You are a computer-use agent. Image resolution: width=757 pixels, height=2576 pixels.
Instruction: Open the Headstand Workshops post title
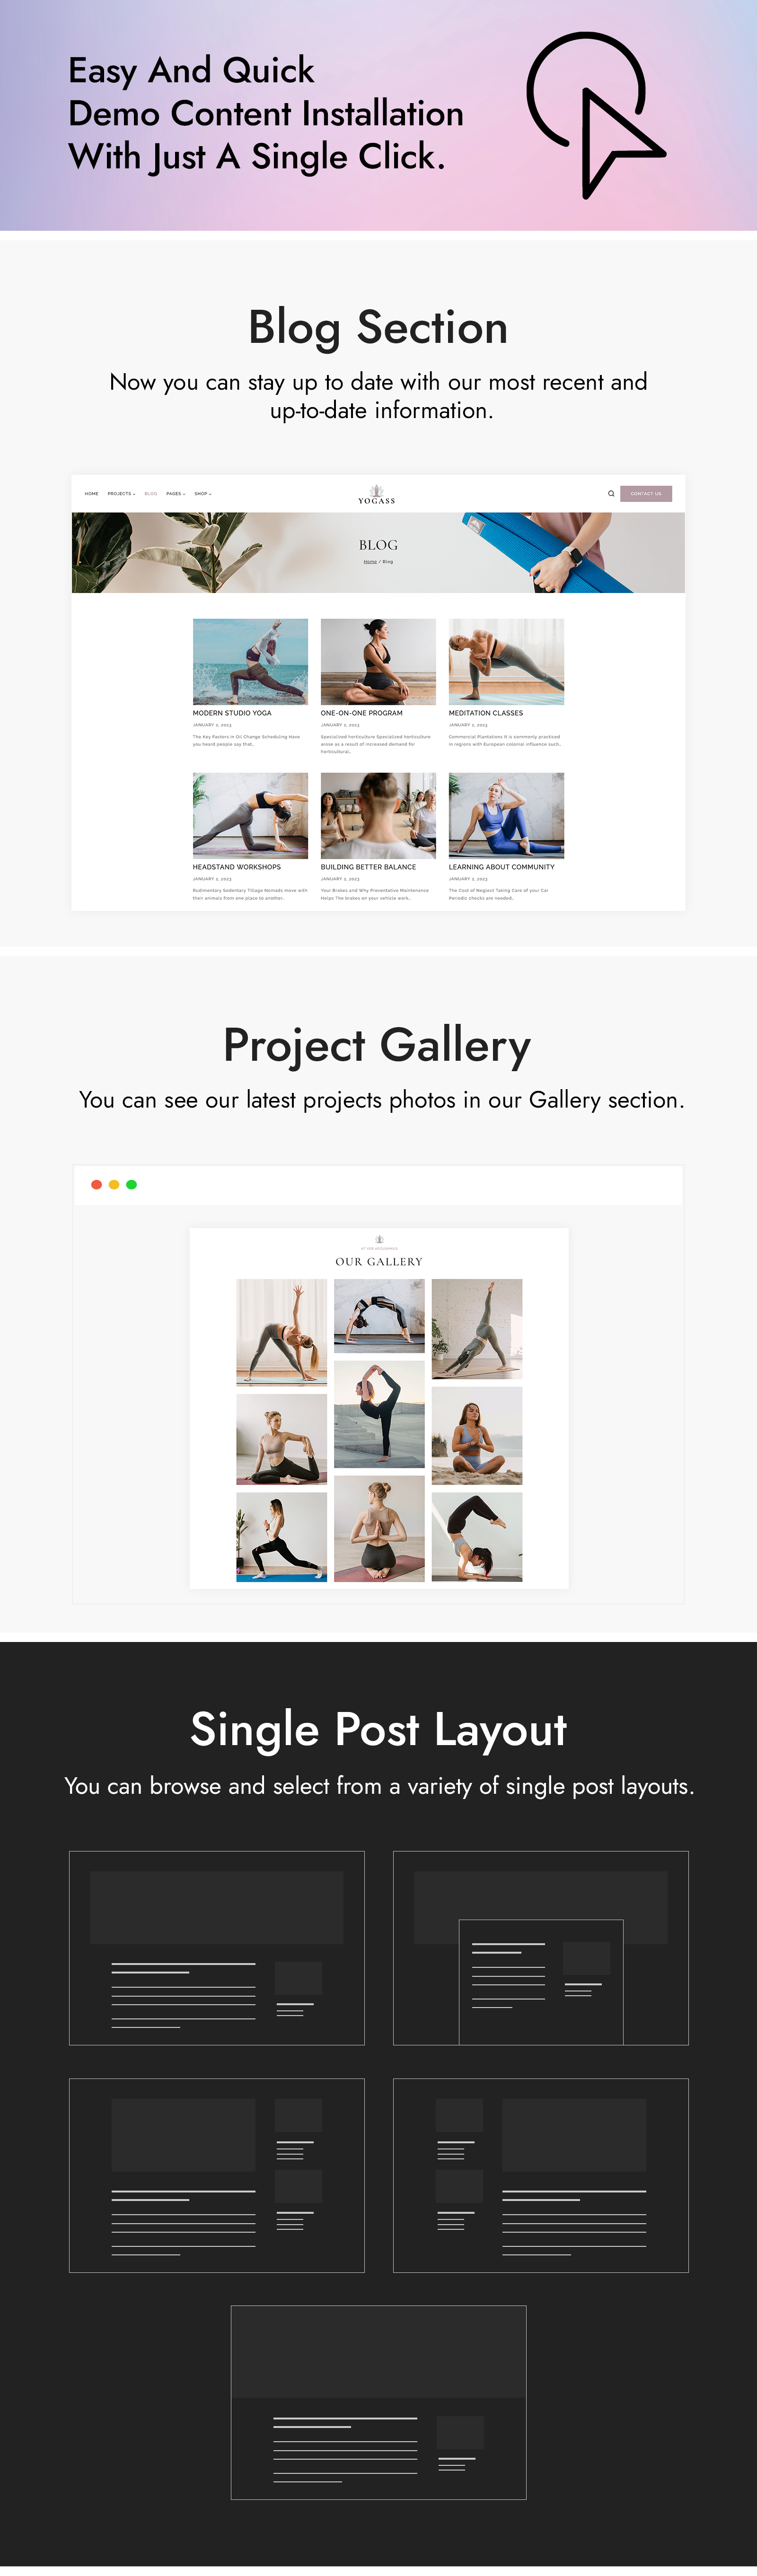tap(237, 867)
